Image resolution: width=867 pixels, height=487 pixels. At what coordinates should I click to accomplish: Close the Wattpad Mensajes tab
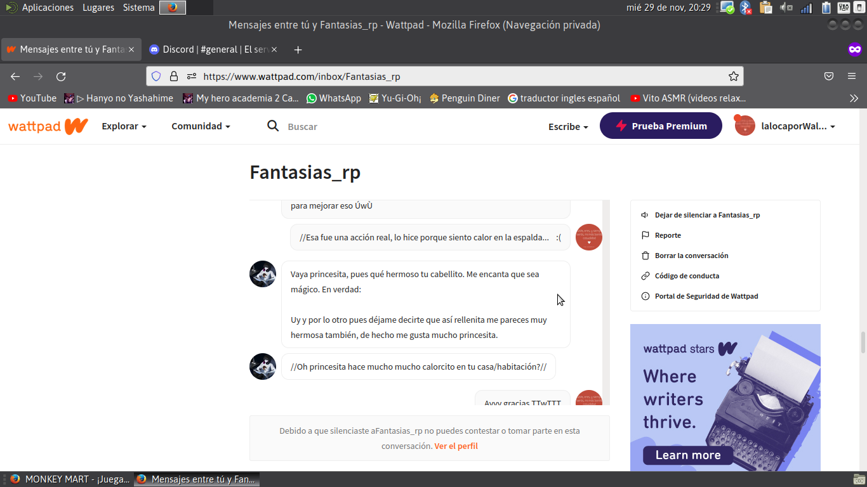click(x=131, y=49)
